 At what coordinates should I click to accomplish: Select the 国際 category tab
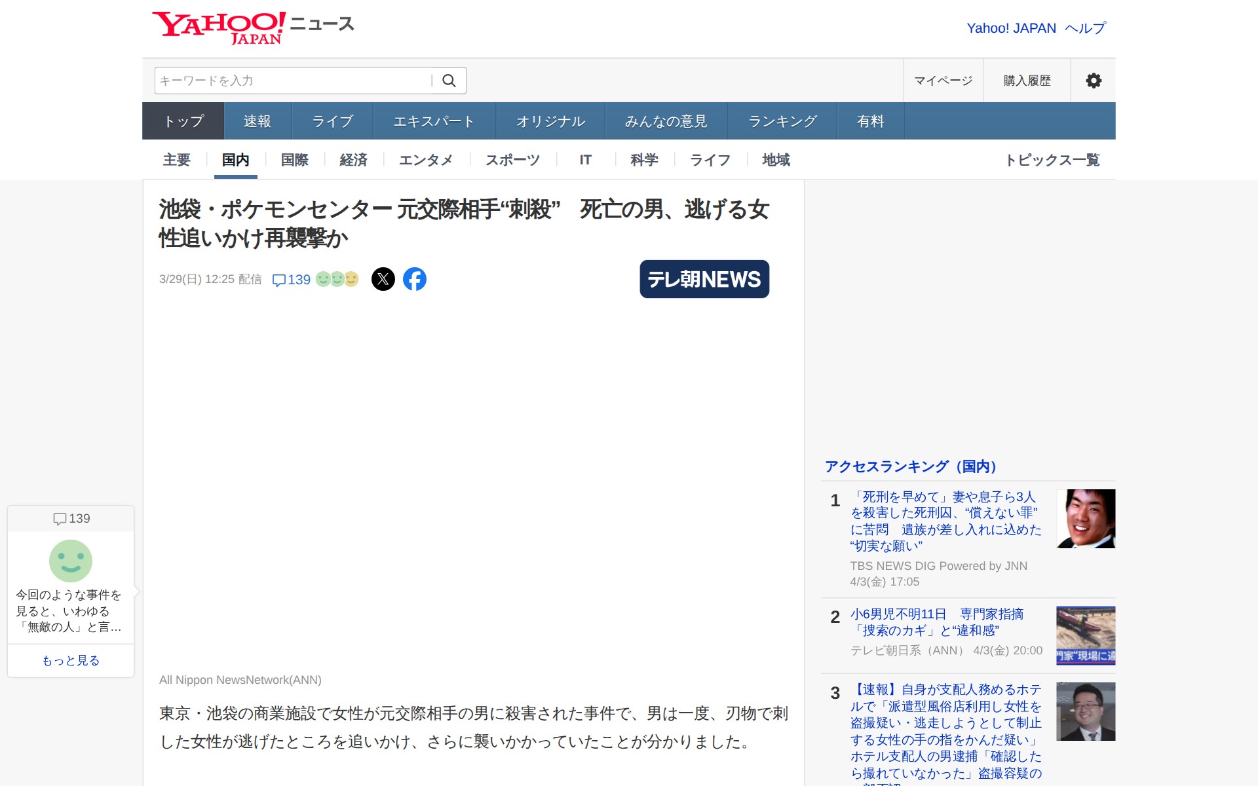pos(294,160)
